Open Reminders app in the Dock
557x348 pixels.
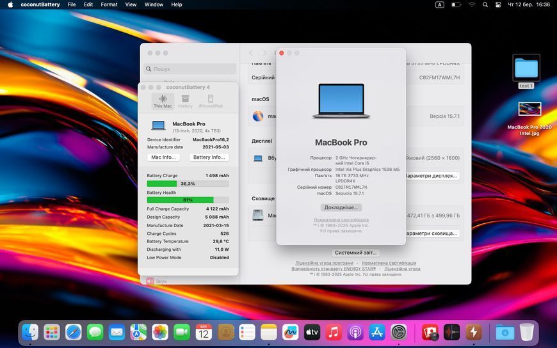pyautogui.click(x=247, y=333)
